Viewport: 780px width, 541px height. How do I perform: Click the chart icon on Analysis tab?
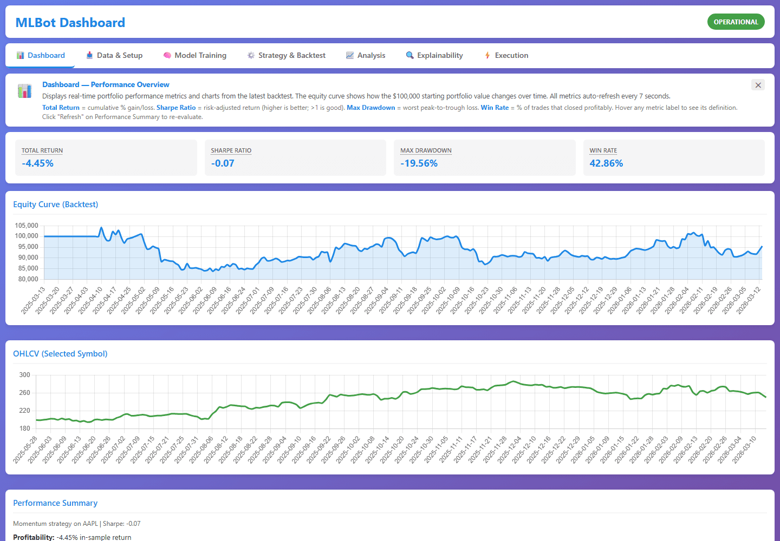click(x=350, y=55)
